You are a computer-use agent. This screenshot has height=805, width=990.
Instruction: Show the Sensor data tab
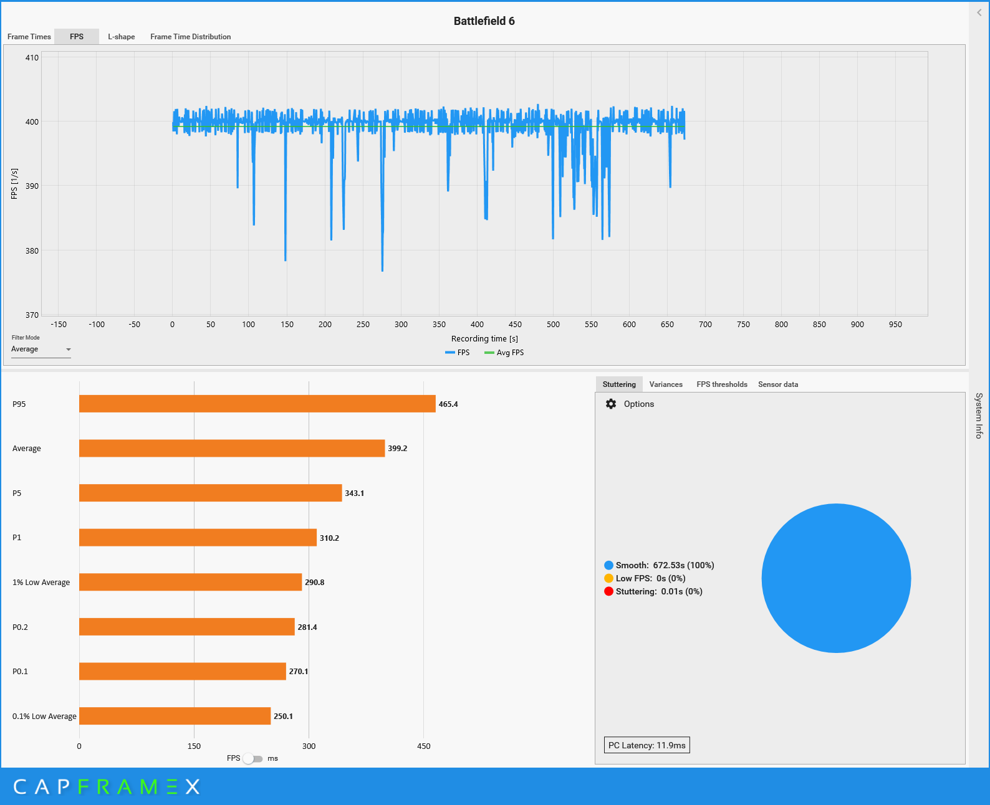click(x=777, y=384)
